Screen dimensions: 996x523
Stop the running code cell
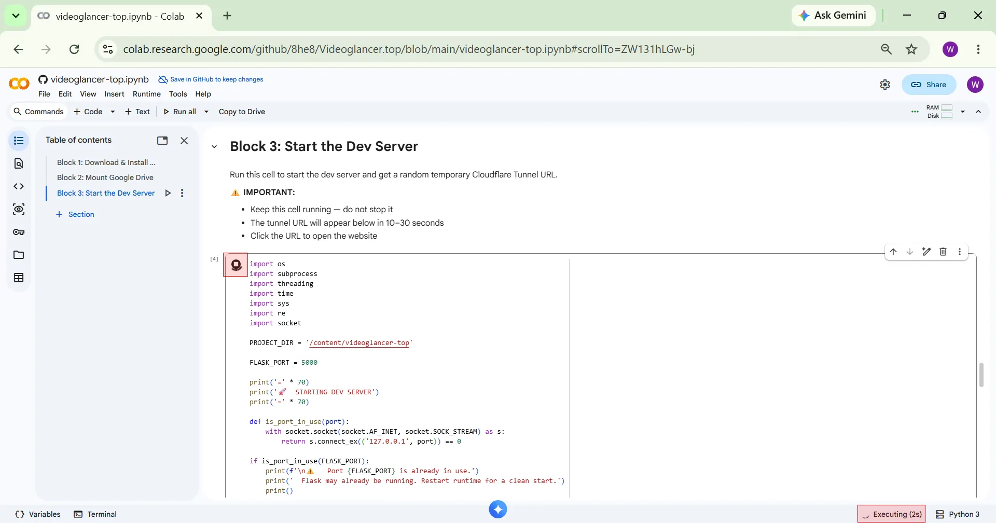point(236,265)
